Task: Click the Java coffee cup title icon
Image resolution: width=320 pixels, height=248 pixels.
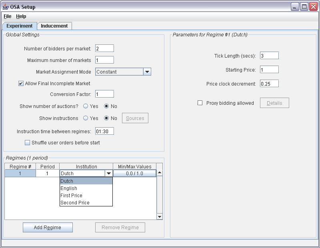Action: (5, 7)
